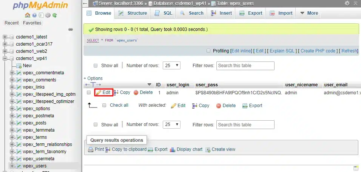Screen dimensions: 361x172
Task: Click upper Filter rows search field
Action: point(245,66)
